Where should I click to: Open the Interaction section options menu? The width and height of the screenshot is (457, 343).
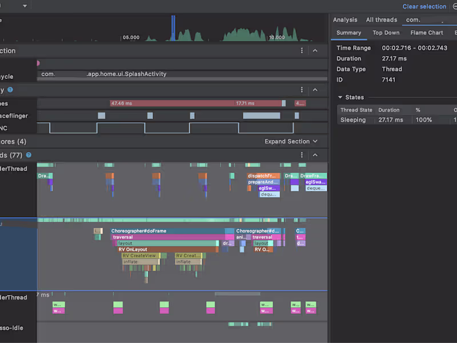click(x=302, y=51)
